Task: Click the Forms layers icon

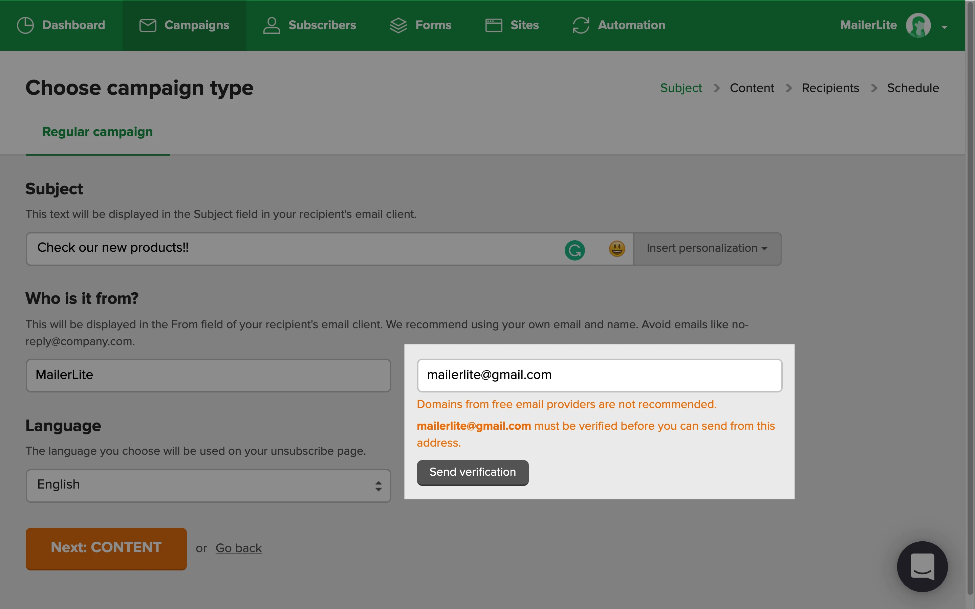Action: tap(398, 25)
